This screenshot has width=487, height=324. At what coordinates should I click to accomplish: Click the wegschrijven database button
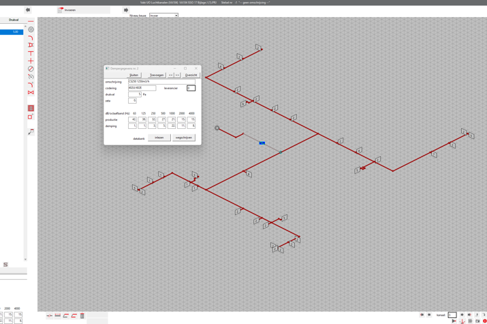coord(184,138)
